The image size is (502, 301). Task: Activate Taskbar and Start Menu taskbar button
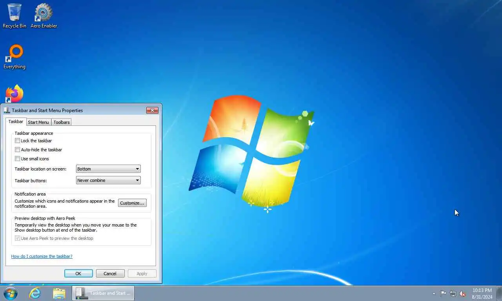point(103,293)
